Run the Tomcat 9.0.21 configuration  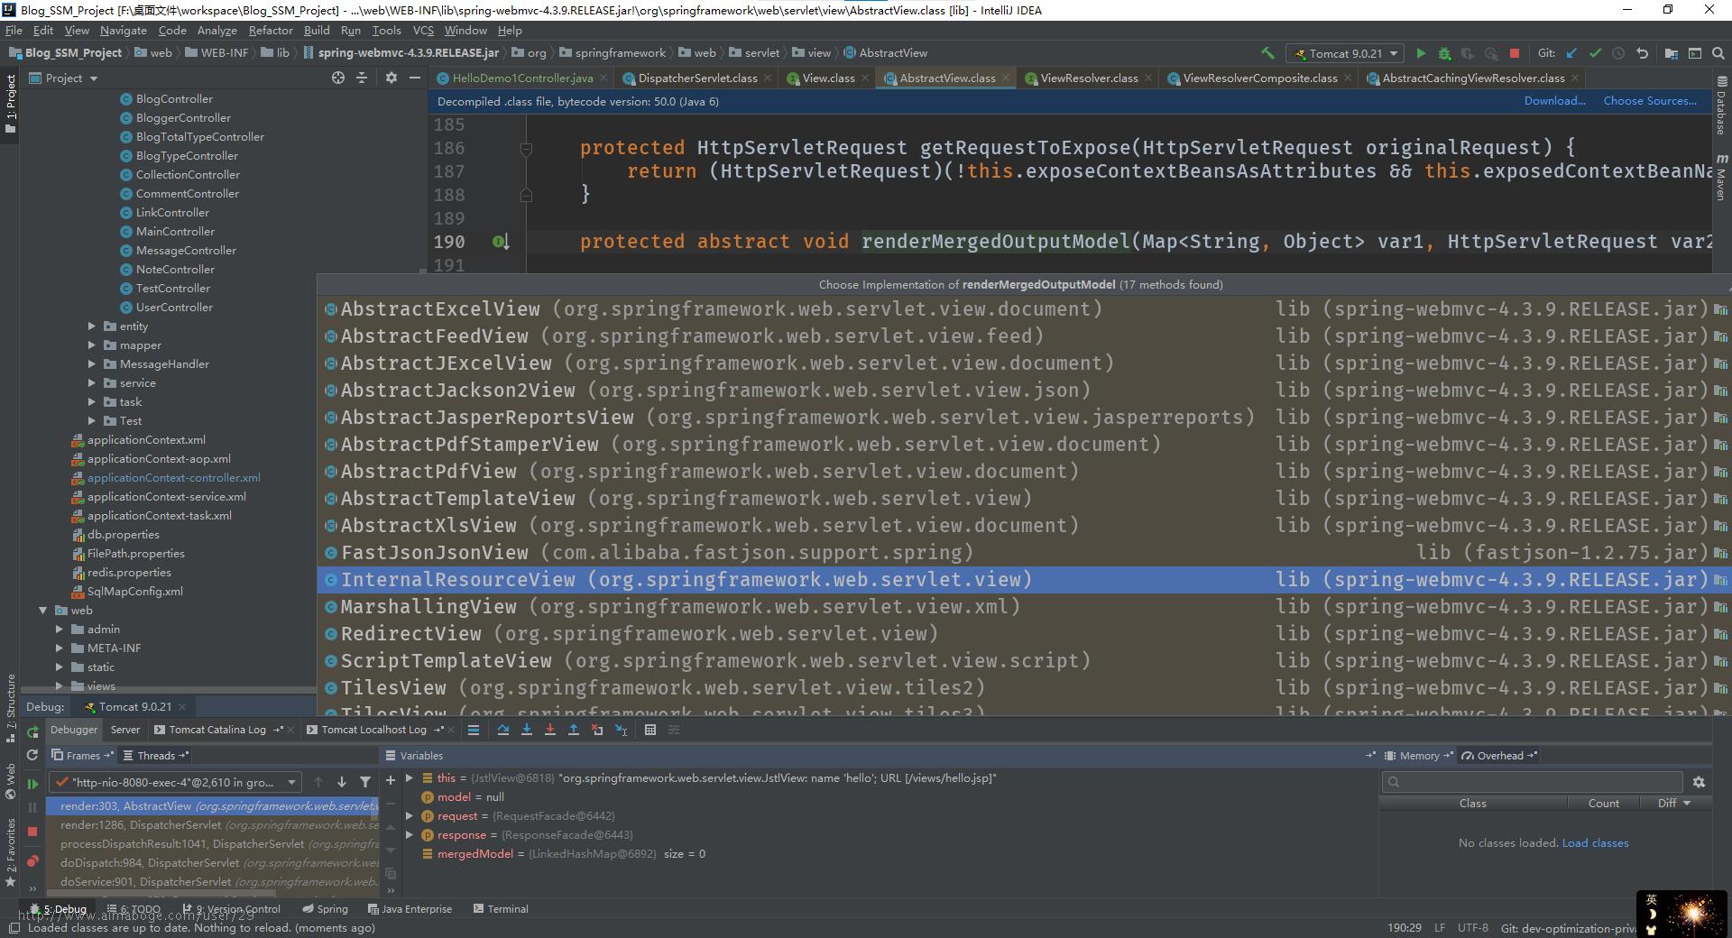pos(1421,53)
